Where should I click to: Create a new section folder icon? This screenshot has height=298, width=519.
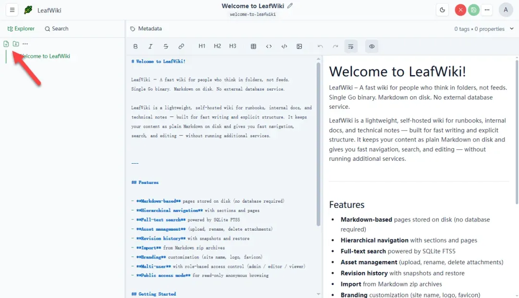15,44
